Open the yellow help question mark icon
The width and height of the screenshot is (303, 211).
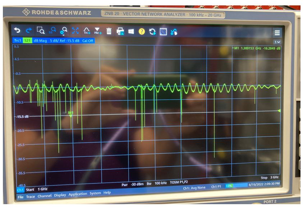[x=142, y=32]
